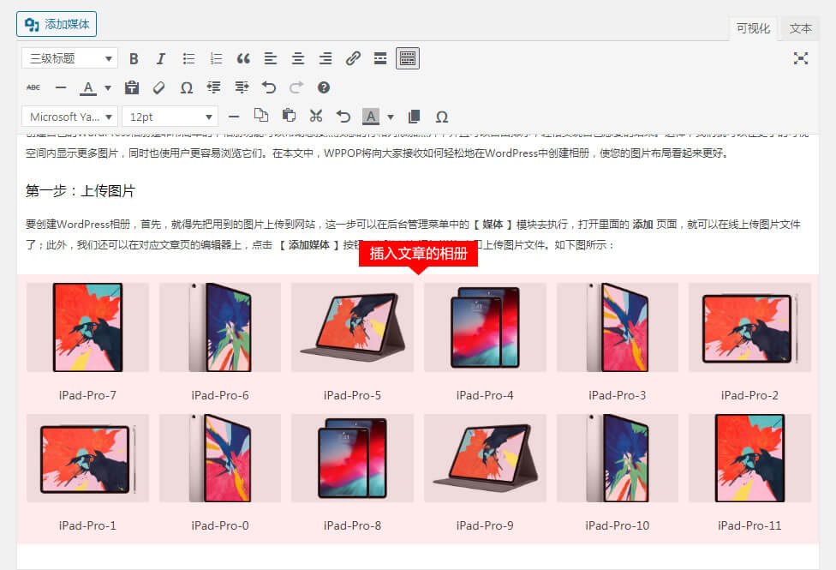
Task: Click the copy icon in the third toolbar row
Action: pos(261,116)
